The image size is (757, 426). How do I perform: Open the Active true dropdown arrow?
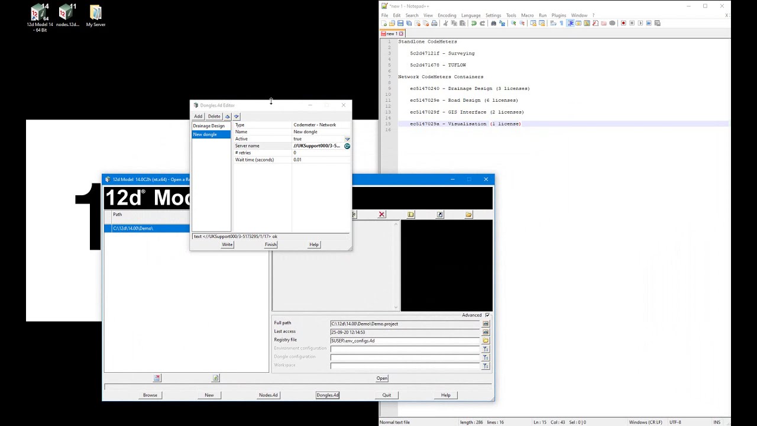pos(347,139)
